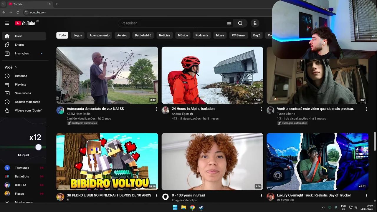Click the Liquid overlay slider knob
This screenshot has height=212, width=377.
(39, 147)
